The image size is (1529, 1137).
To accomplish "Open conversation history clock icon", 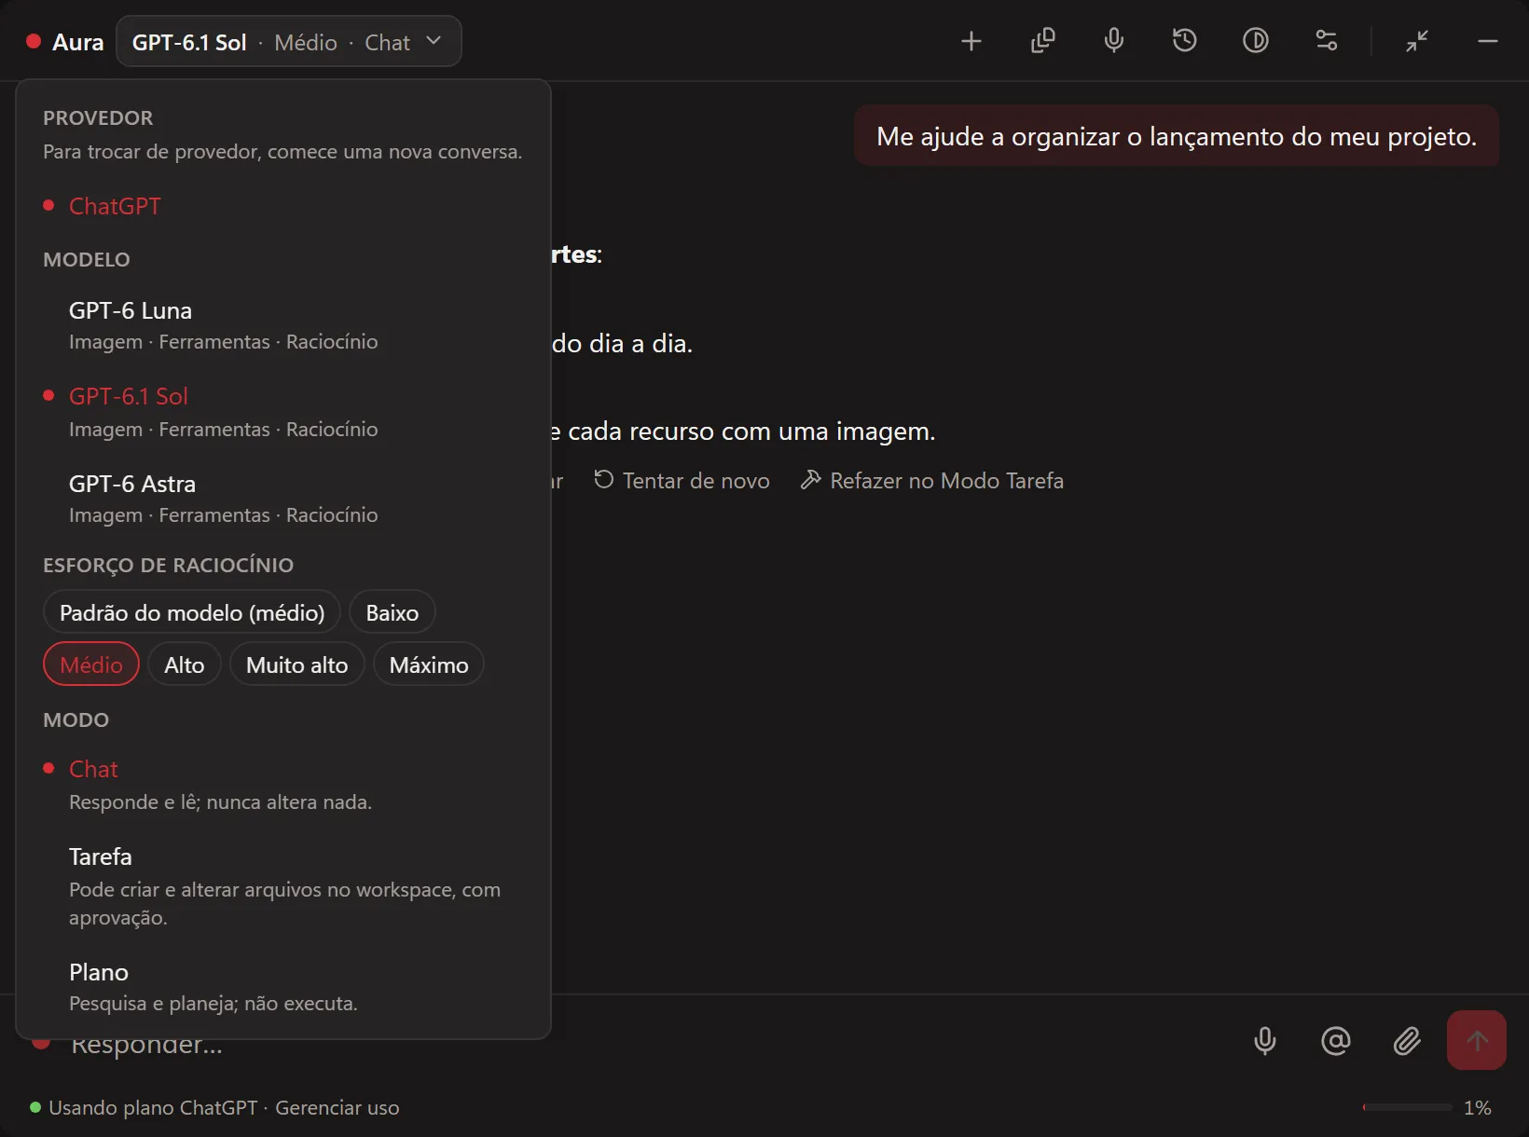I will point(1184,41).
